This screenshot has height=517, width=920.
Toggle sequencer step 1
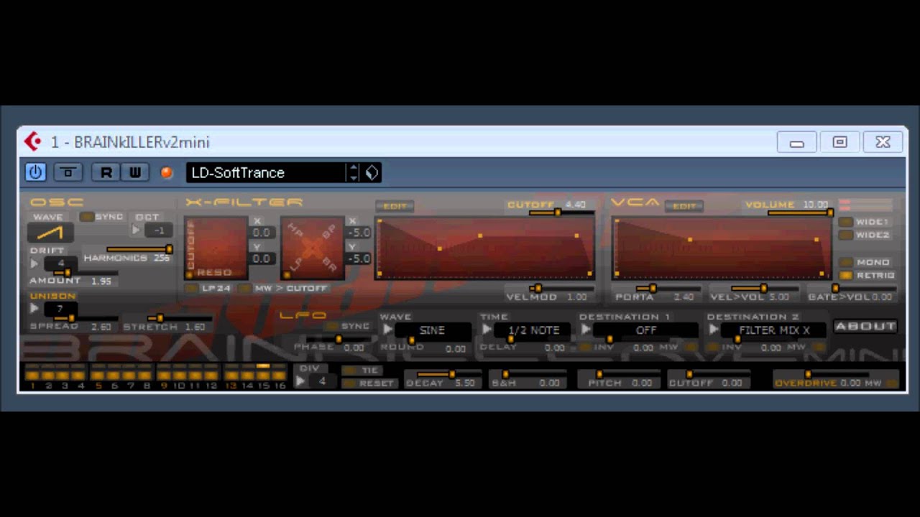point(32,376)
